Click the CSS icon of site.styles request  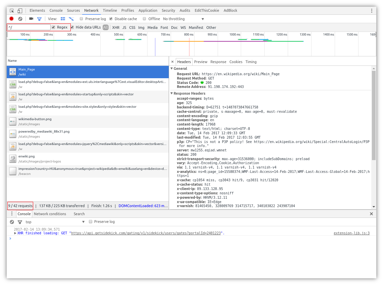pos(13,109)
